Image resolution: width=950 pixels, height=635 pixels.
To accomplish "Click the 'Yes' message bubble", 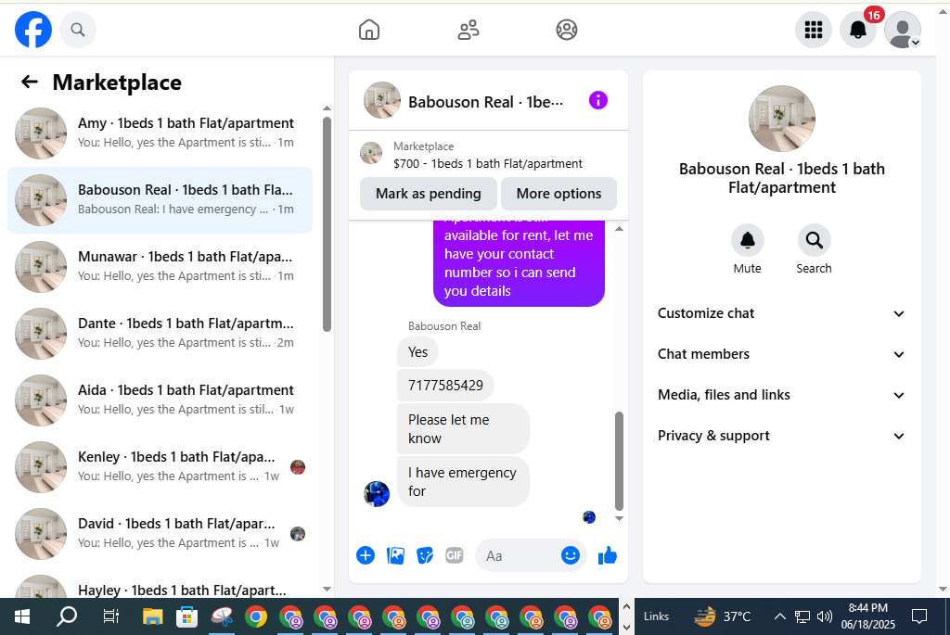I will (x=417, y=352).
